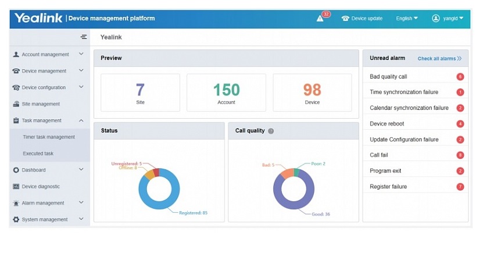Click the Device diagnostic chart icon

point(16,187)
